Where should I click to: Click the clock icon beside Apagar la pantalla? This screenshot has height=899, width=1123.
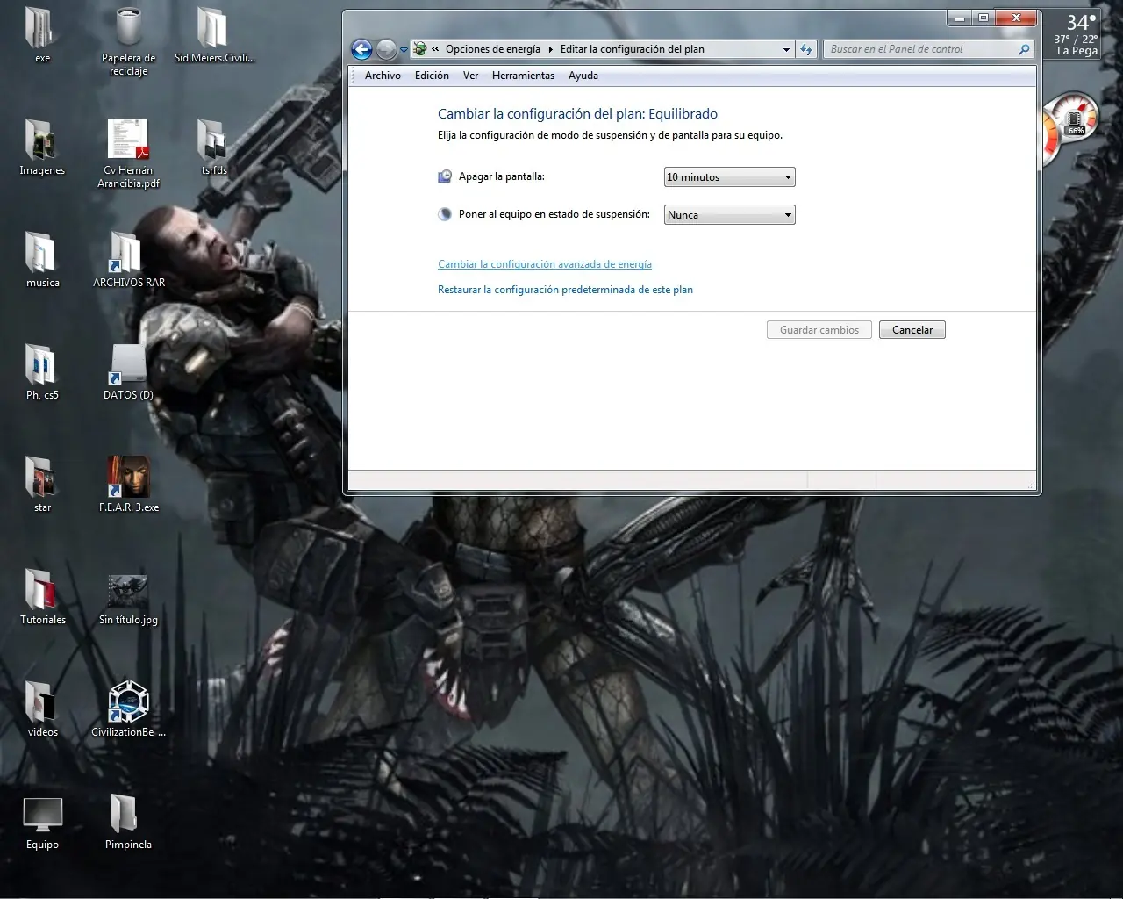[445, 176]
